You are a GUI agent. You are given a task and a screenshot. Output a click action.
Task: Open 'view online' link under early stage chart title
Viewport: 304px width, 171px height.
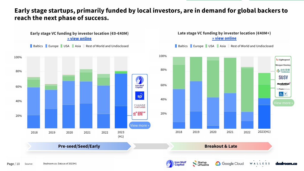click(79, 39)
